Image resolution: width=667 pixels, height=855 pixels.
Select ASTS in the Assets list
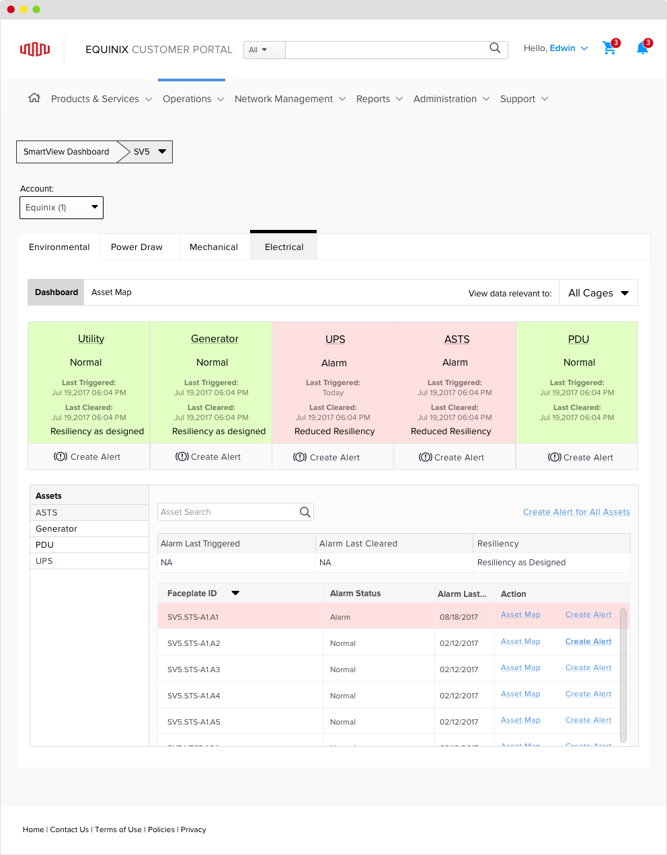89,513
